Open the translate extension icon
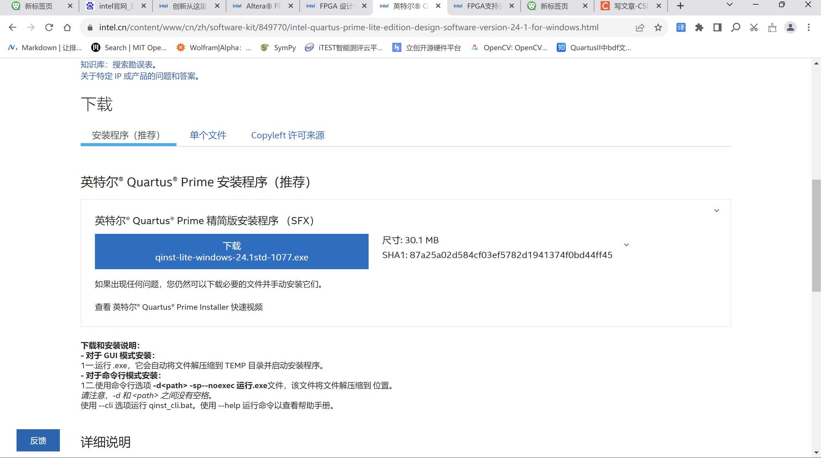 [x=681, y=27]
